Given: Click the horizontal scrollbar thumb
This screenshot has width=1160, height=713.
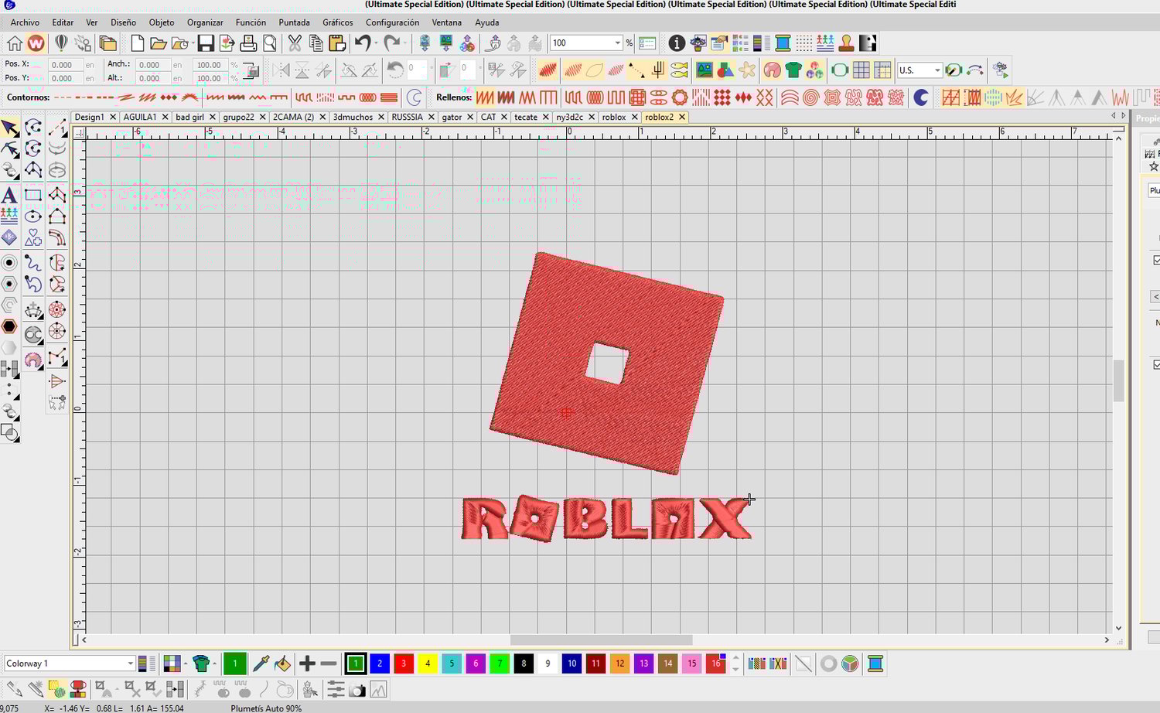Looking at the screenshot, I should pyautogui.click(x=601, y=640).
